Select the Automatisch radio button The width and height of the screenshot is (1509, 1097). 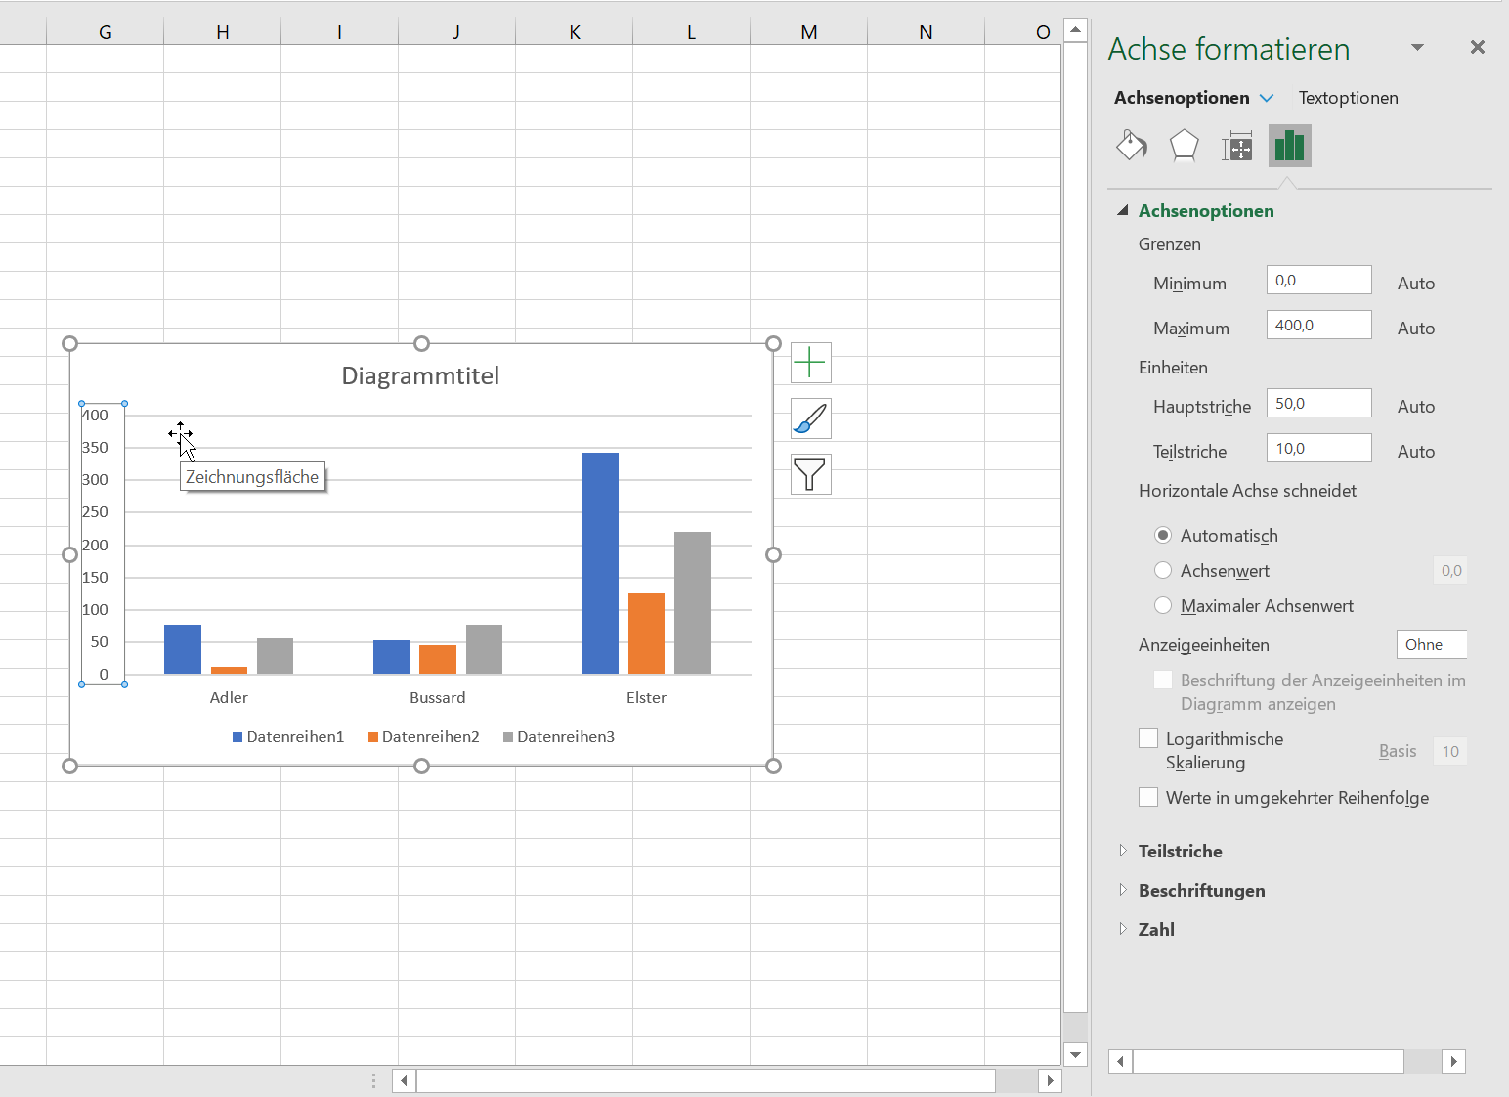point(1163,535)
